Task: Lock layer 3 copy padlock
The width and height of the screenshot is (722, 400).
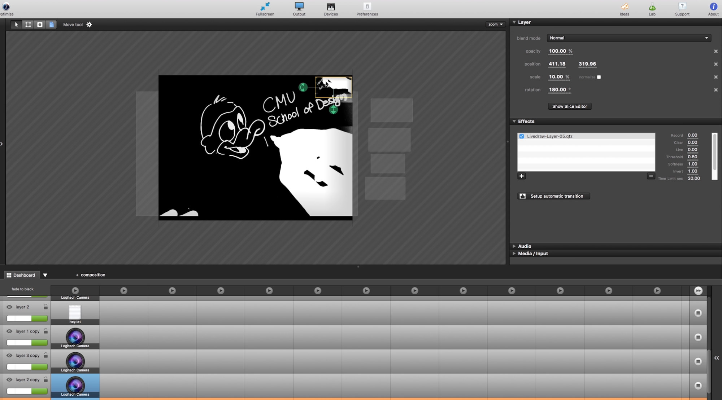Action: pyautogui.click(x=45, y=355)
